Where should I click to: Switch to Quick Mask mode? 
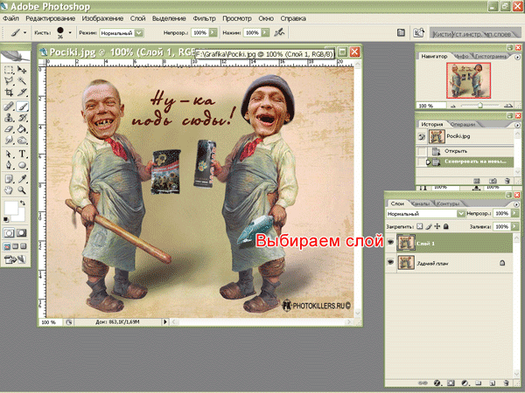(22, 233)
